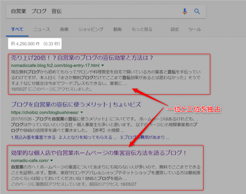Expand the もっと見る menu
The width and height of the screenshot is (246, 194).
[142, 30]
